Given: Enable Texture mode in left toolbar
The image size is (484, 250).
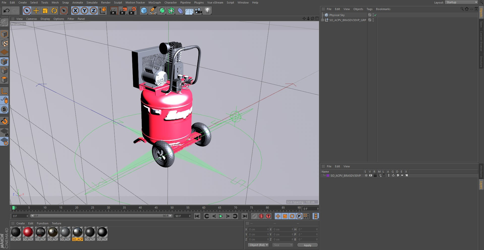Looking at the screenshot, I should coord(4,43).
